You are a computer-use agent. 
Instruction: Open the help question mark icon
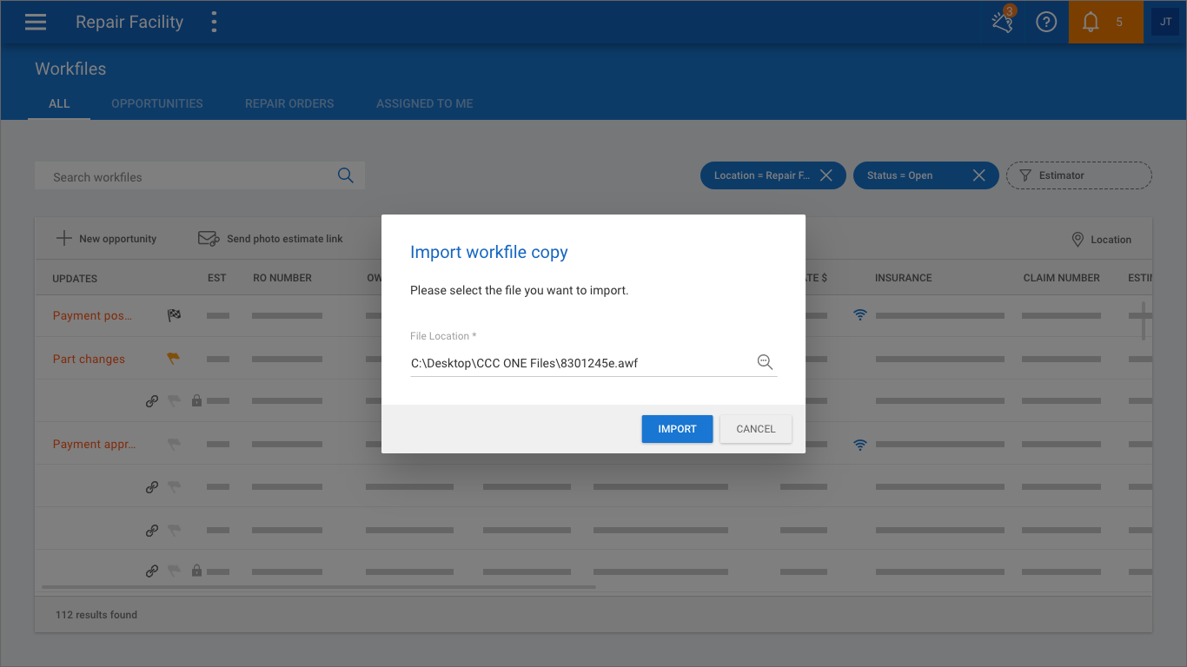(x=1046, y=23)
